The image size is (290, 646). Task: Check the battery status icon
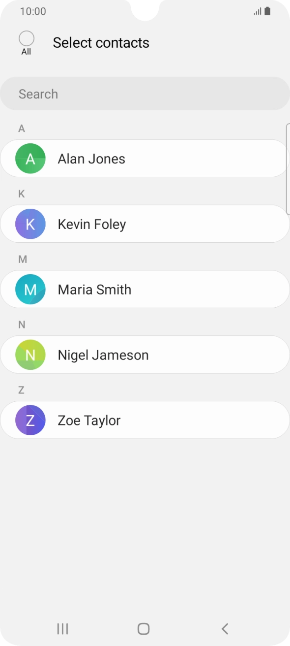coord(267,11)
